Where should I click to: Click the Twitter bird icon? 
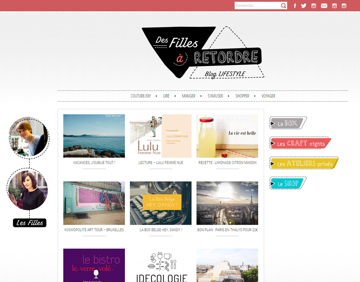(304, 6)
